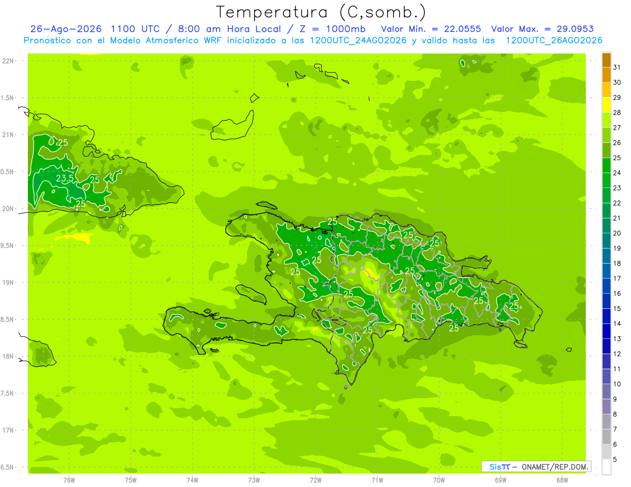This screenshot has width=631, height=487.
Task: Click the colorbar label "6"
Action: pos(615,444)
